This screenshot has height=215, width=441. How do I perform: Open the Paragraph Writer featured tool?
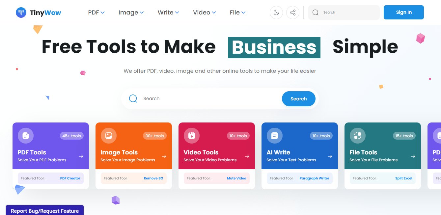315,178
